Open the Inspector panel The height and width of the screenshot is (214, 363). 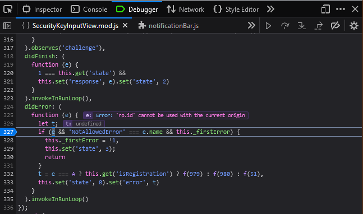coord(42,10)
